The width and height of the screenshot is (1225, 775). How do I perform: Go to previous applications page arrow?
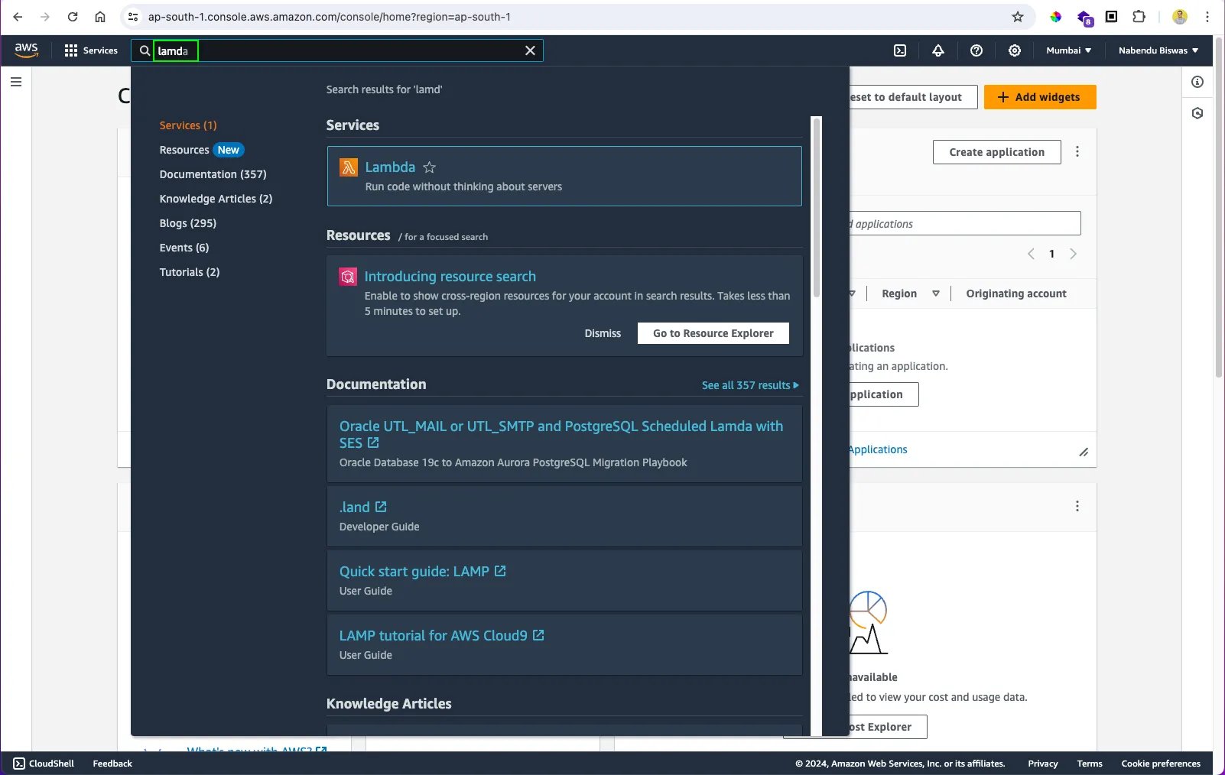tap(1031, 254)
